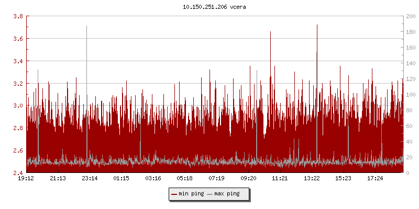Click the 23:14 time axis label
The height and width of the screenshot is (209, 419).
coord(90,179)
